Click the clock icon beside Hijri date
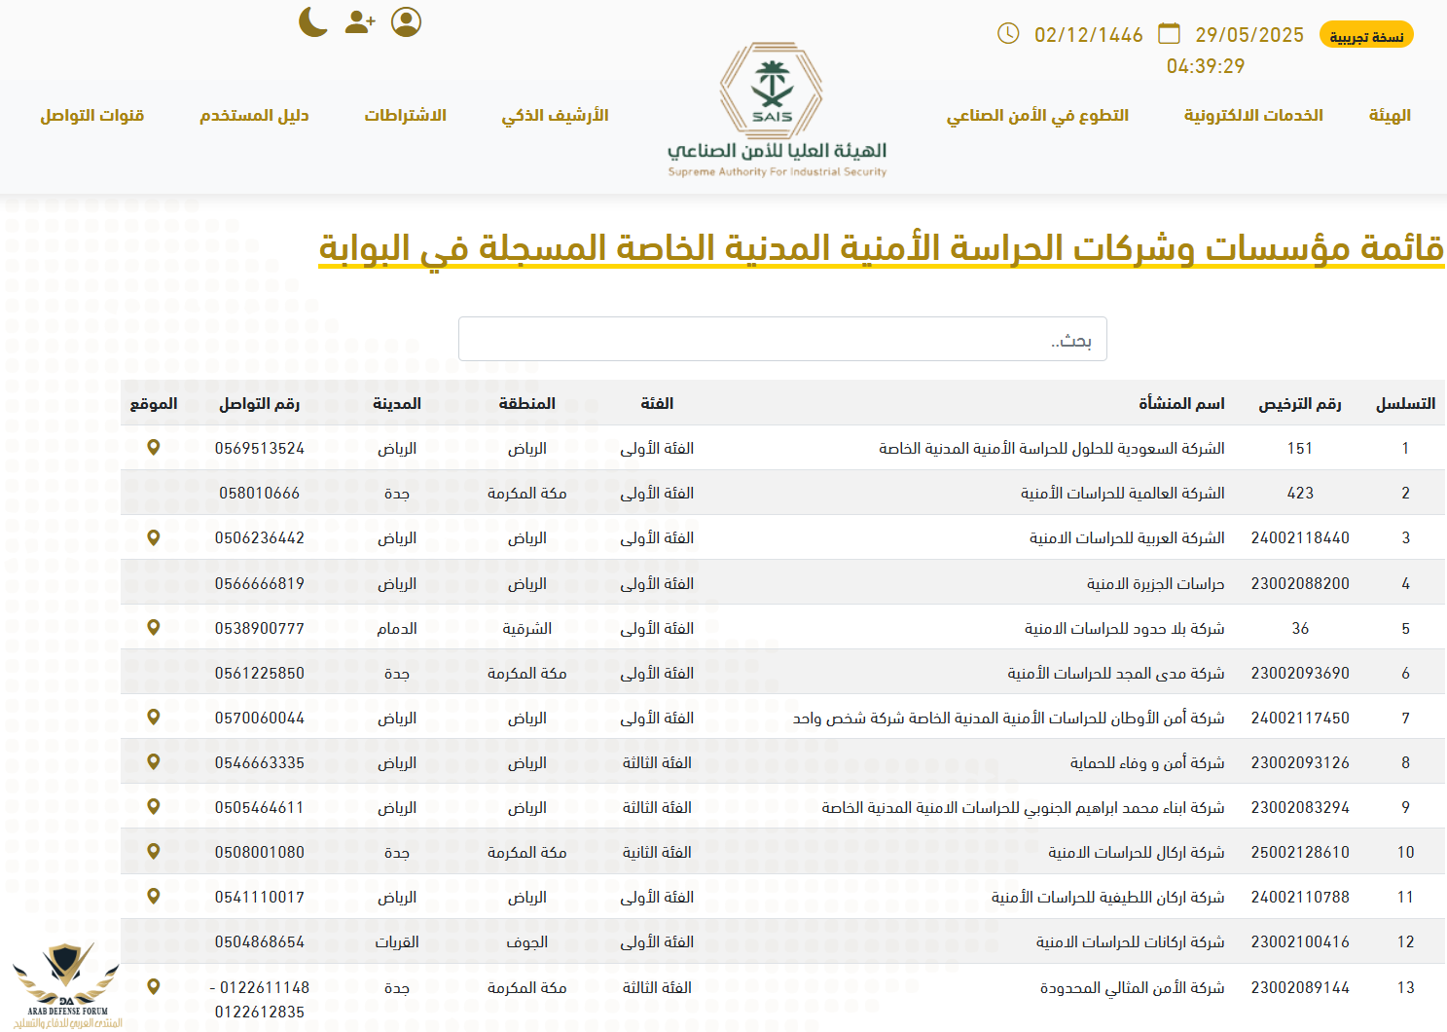This screenshot has height=1032, width=1447. pyautogui.click(x=1008, y=34)
